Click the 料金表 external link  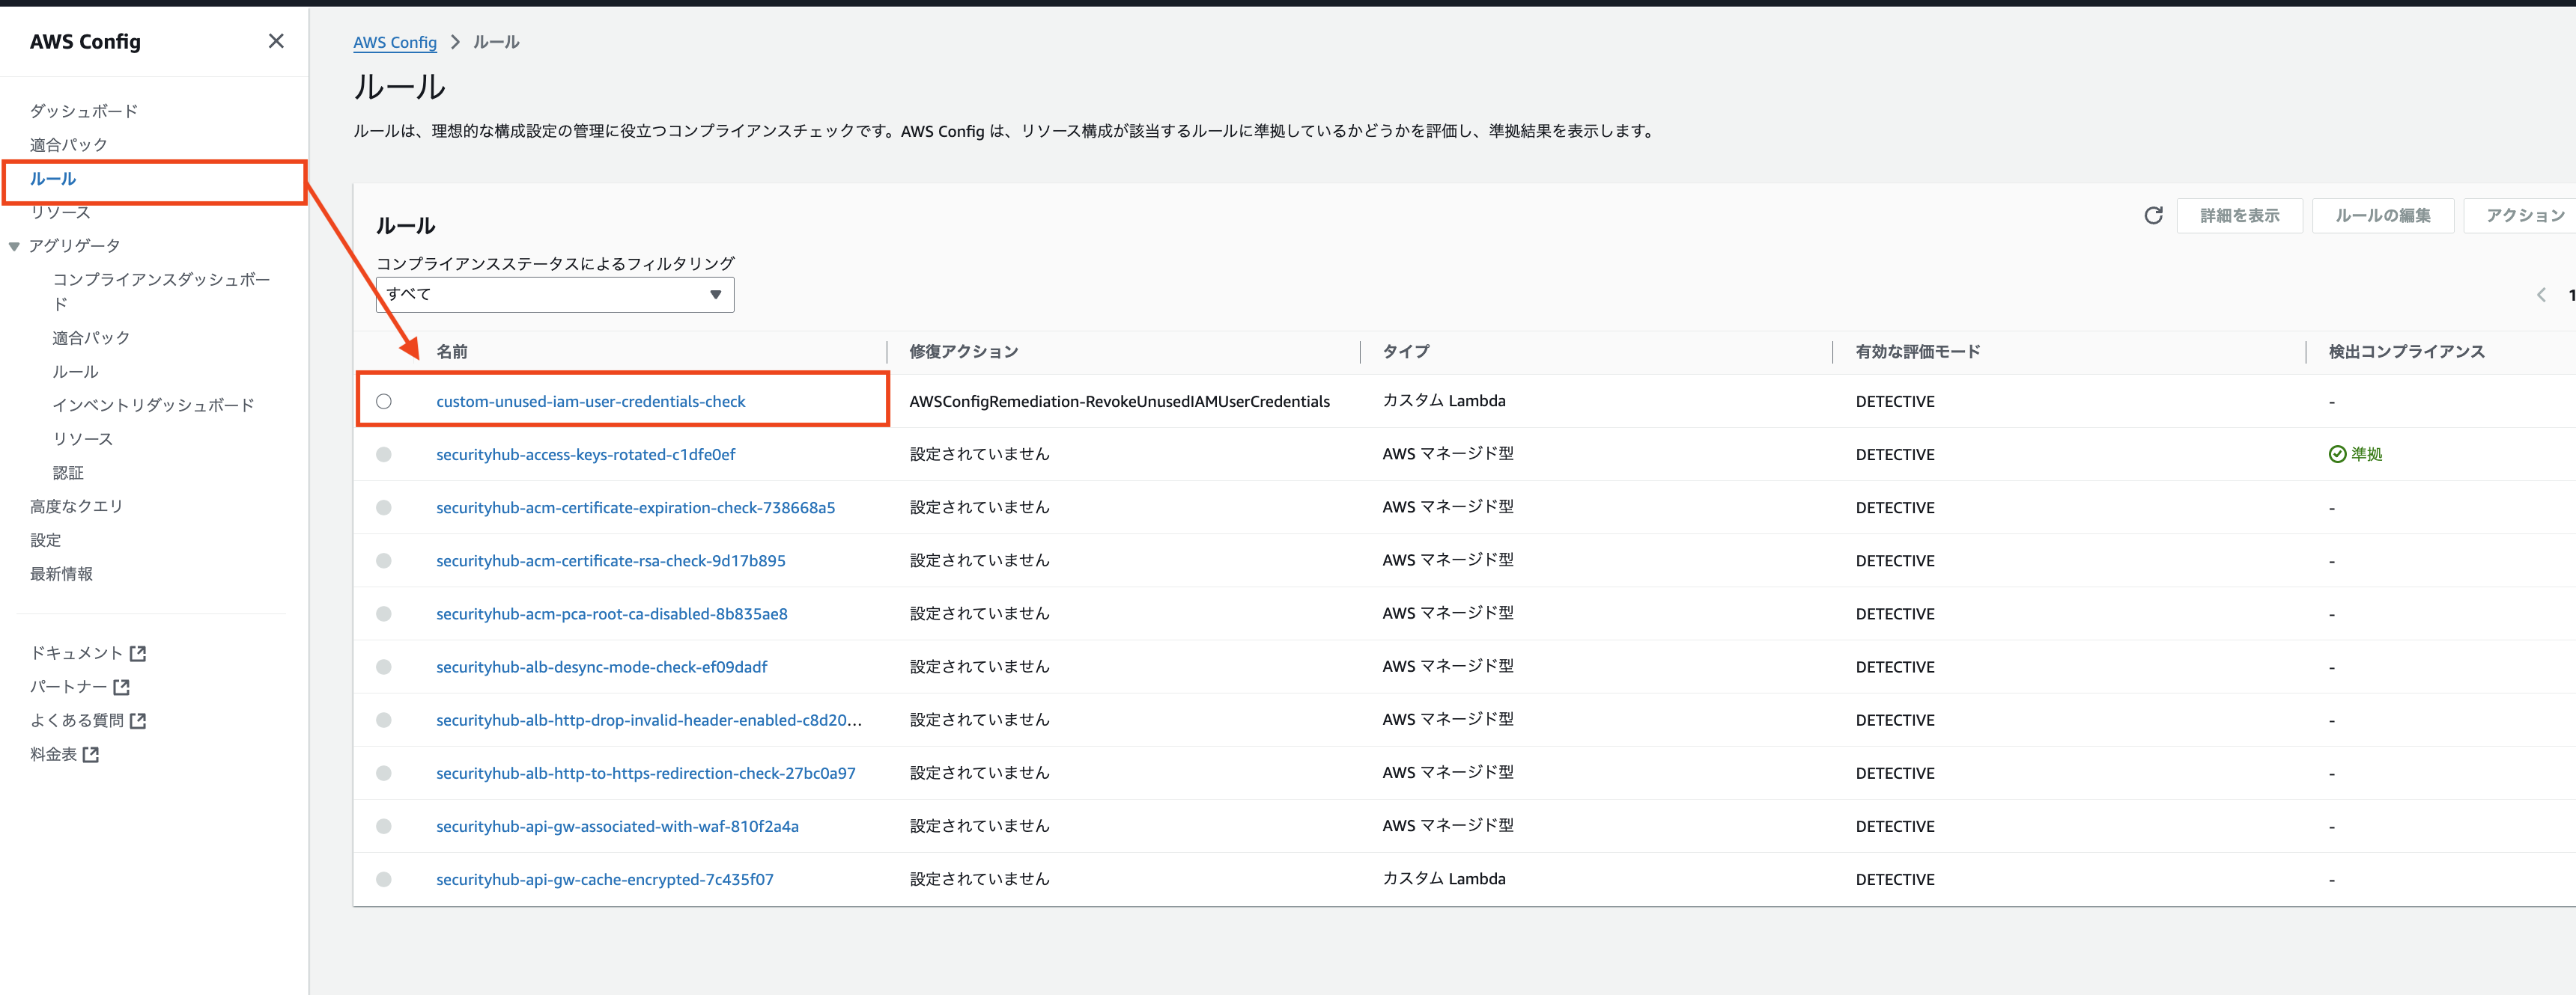pos(64,754)
